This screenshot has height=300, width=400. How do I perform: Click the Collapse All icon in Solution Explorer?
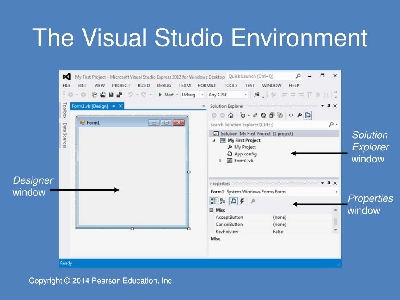tap(272, 116)
